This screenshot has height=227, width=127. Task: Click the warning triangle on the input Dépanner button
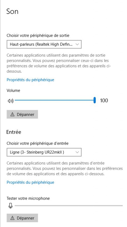pos(13,218)
